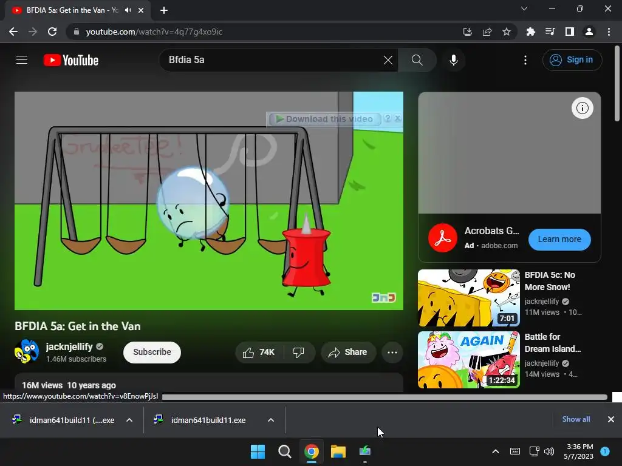Open YouTube settings three-dot menu

(525, 60)
